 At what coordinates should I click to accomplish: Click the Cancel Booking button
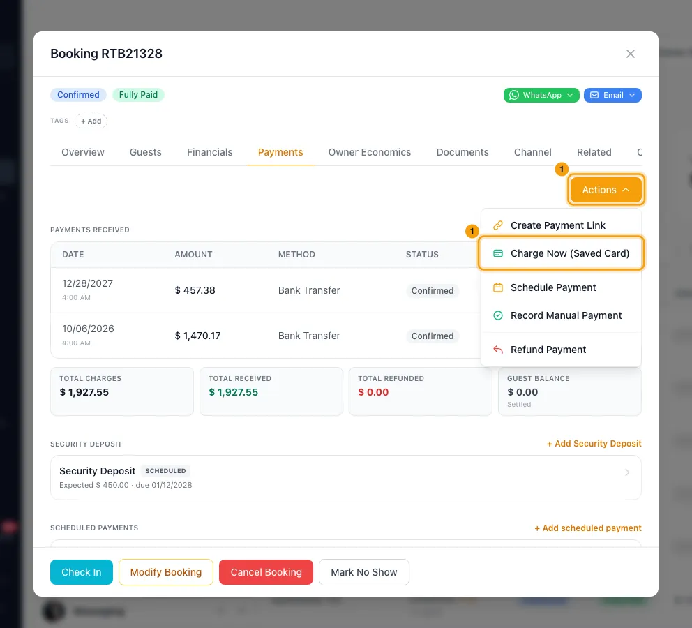pyautogui.click(x=266, y=572)
